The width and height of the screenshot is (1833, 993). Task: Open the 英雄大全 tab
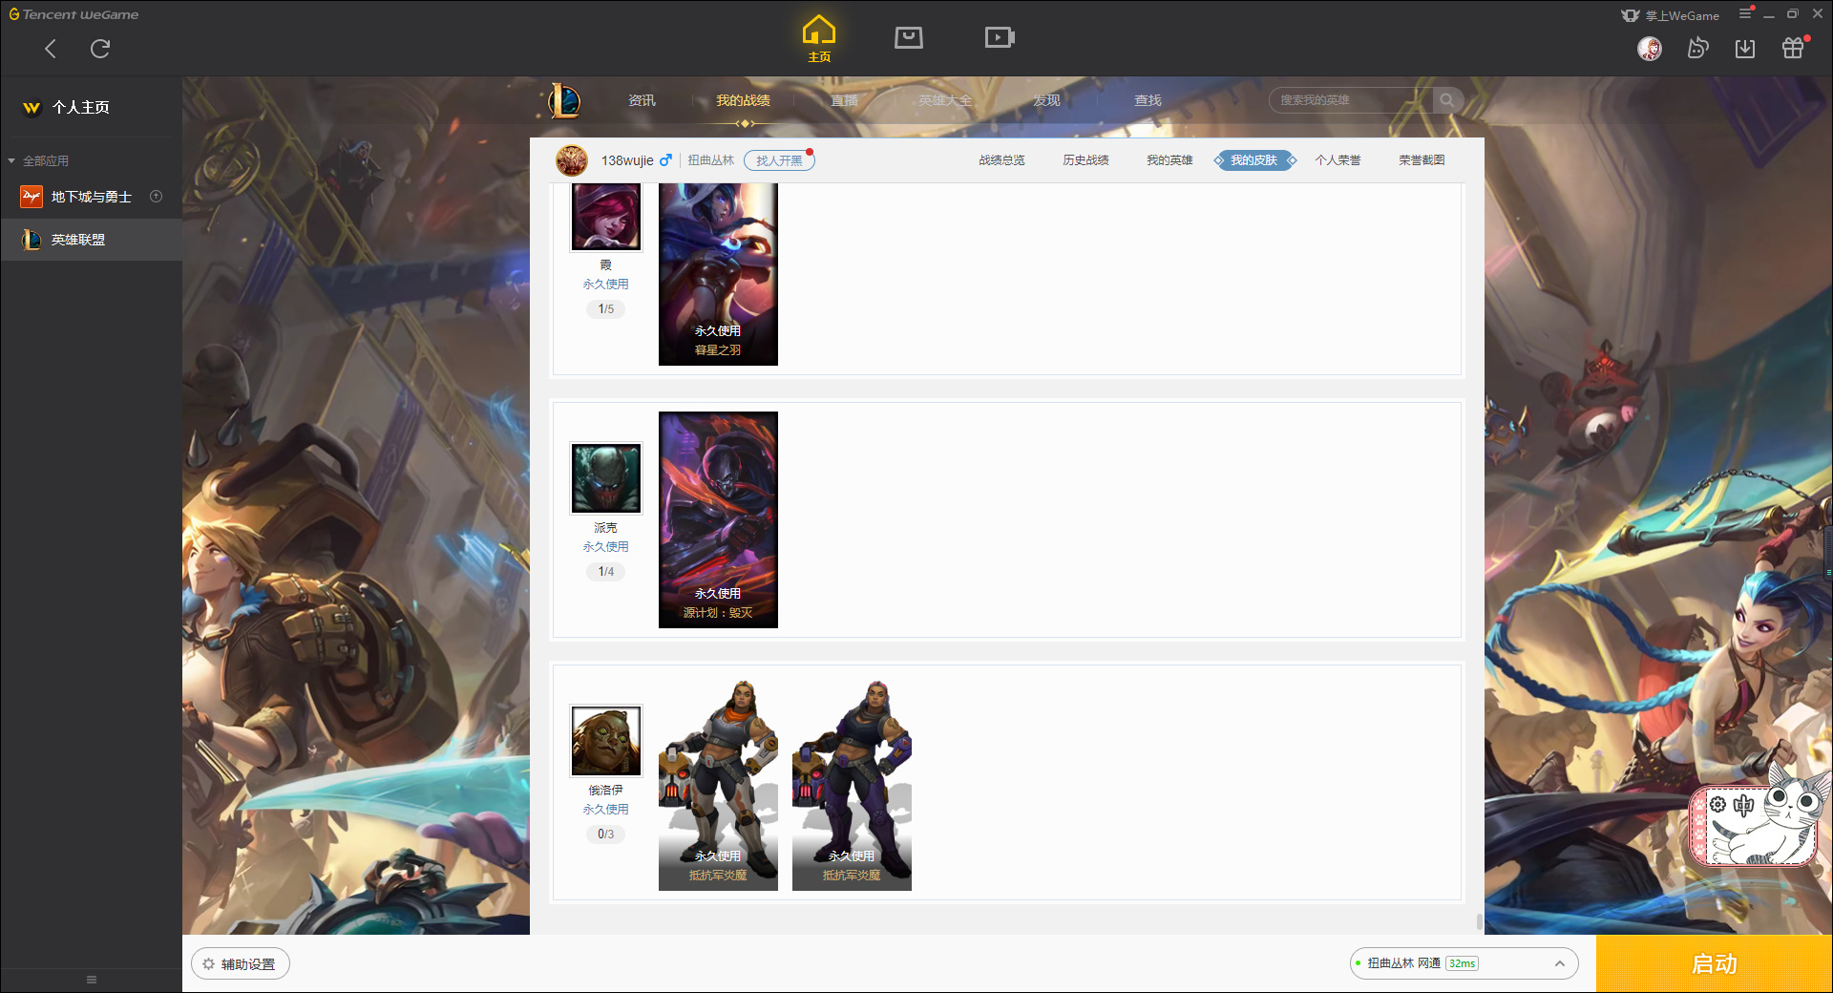(x=945, y=100)
